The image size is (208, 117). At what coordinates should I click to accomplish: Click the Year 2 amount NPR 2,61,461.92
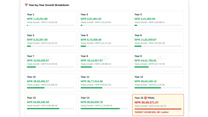[91, 19]
